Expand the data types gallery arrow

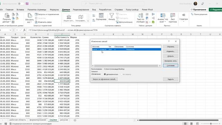pos(88,21)
